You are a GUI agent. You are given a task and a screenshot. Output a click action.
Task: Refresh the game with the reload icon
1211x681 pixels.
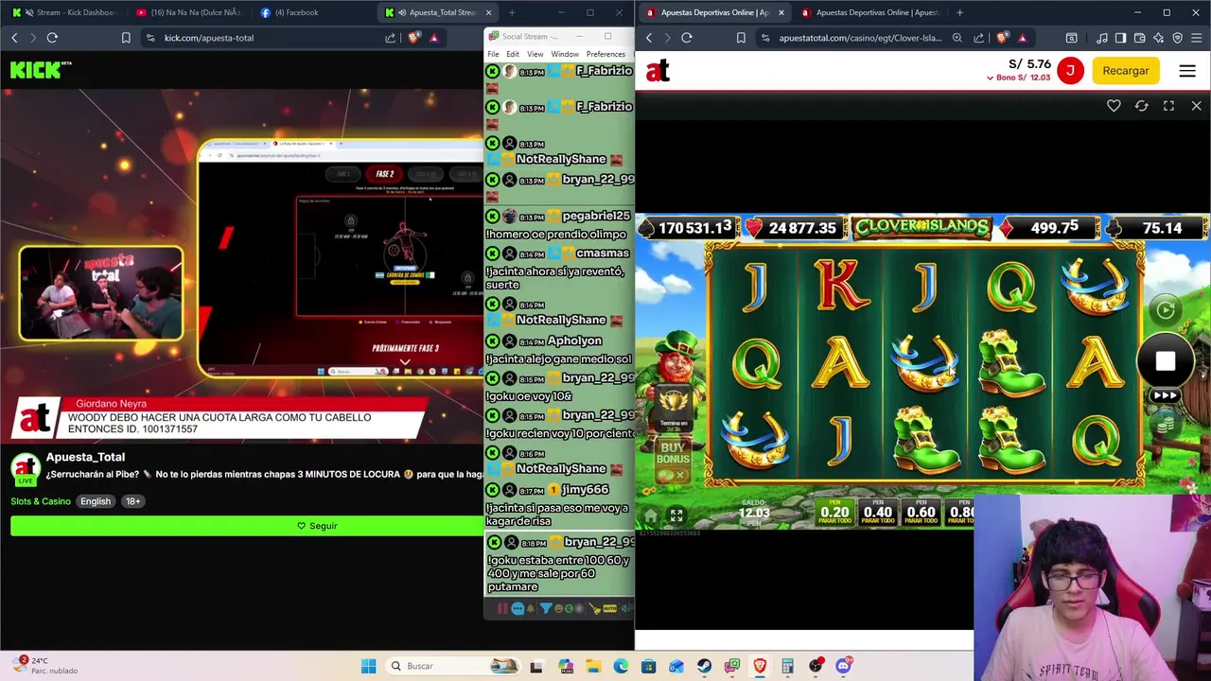tap(1141, 106)
